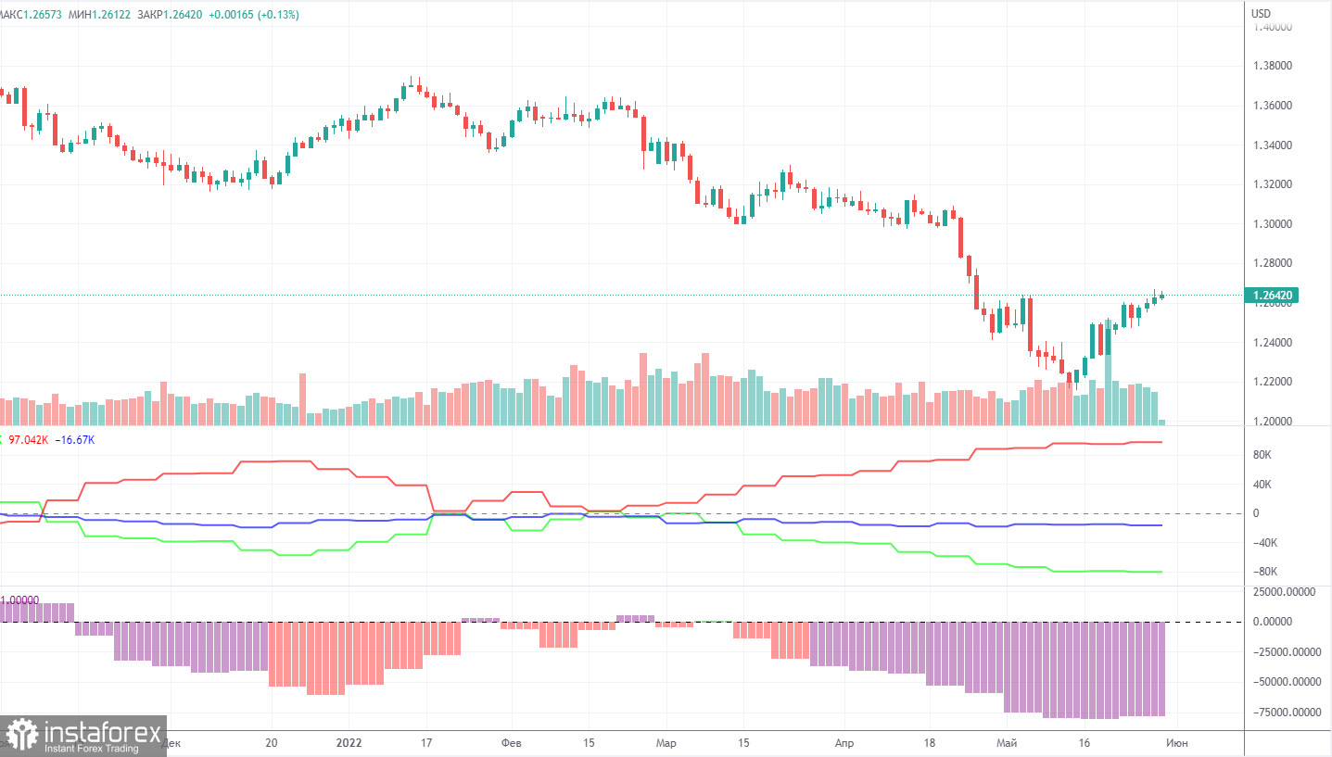
Task: Click the -16.67K indicator value
Action: pos(74,439)
